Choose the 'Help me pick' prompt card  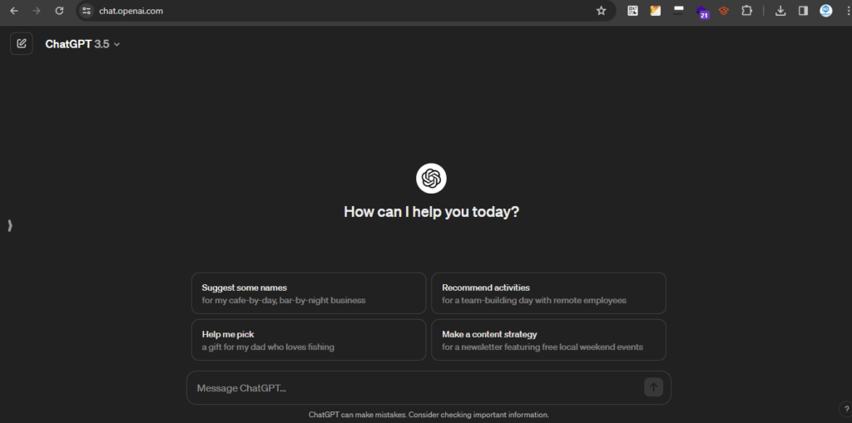[309, 340]
